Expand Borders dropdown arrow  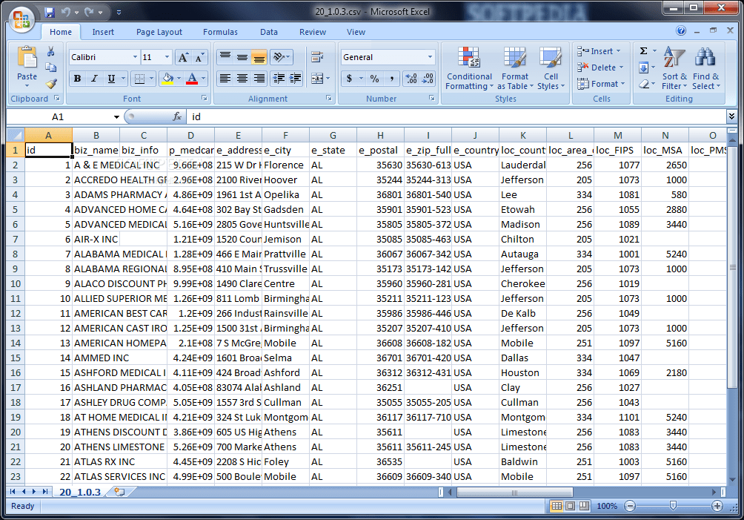151,79
